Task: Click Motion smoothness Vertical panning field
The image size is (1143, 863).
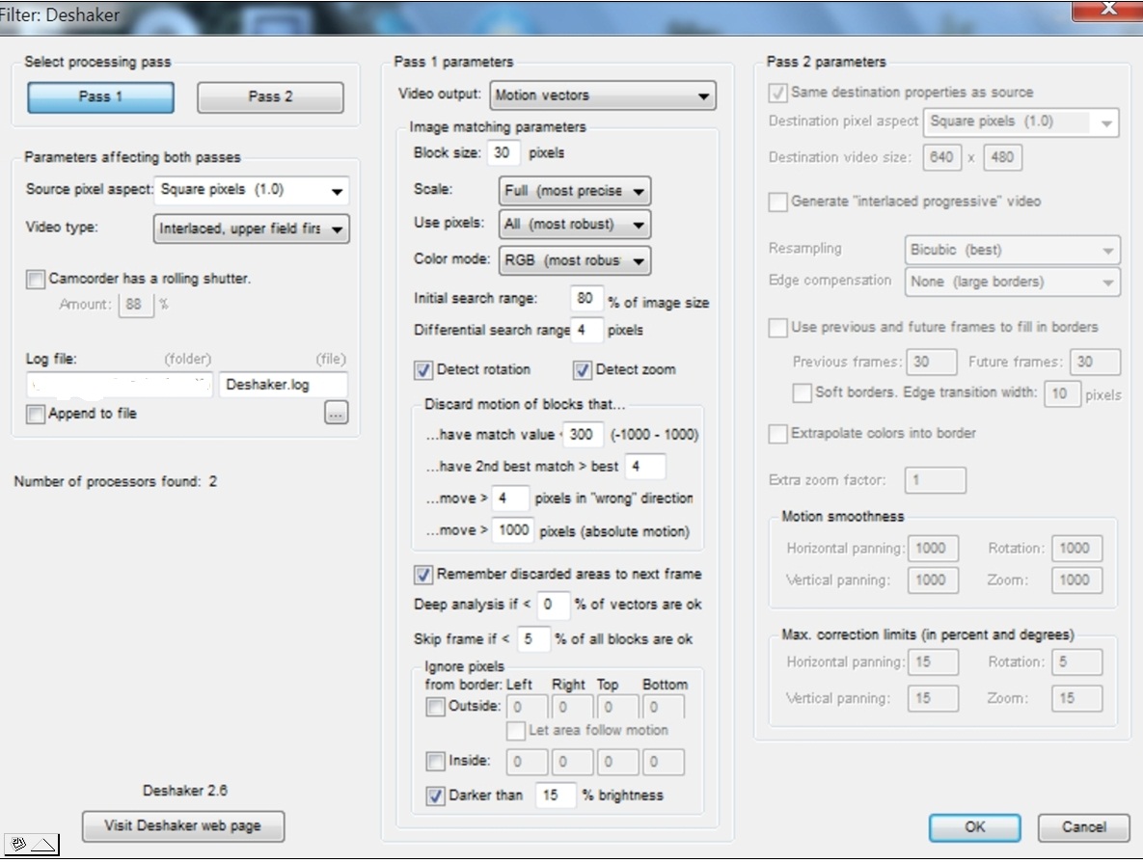Action: point(933,580)
